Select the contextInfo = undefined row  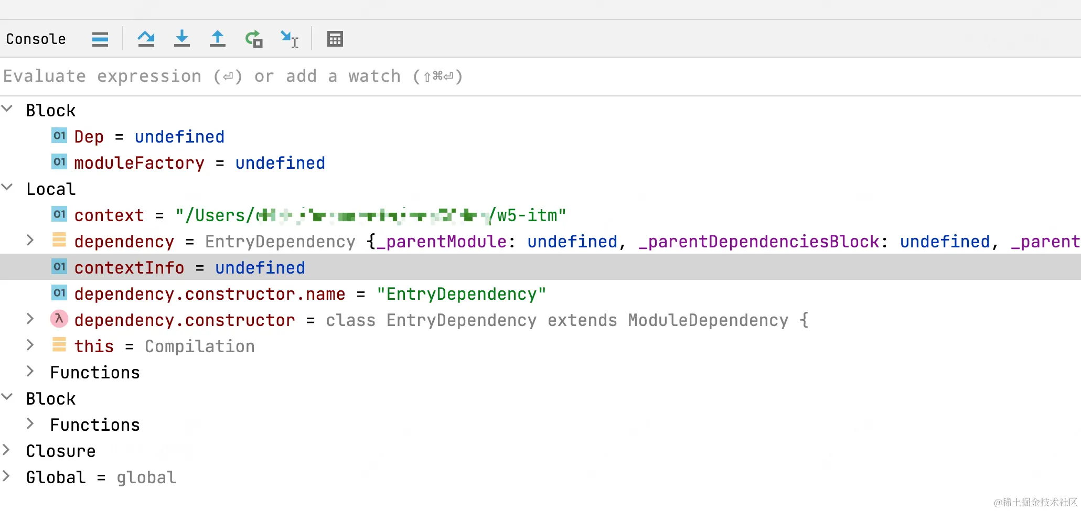pyautogui.click(x=540, y=268)
